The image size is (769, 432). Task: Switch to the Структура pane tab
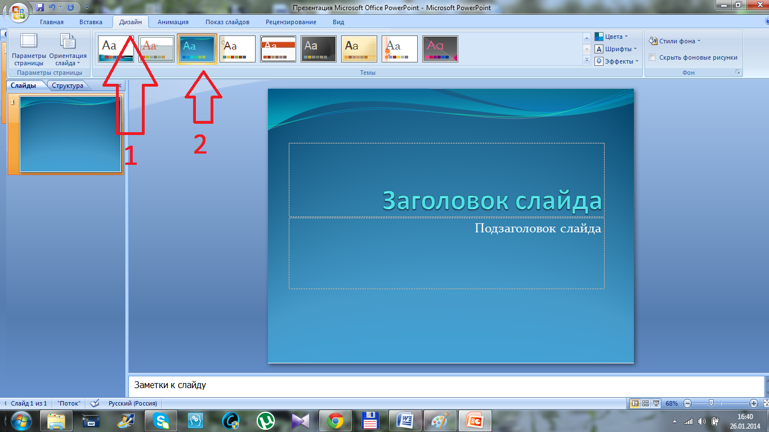click(68, 85)
